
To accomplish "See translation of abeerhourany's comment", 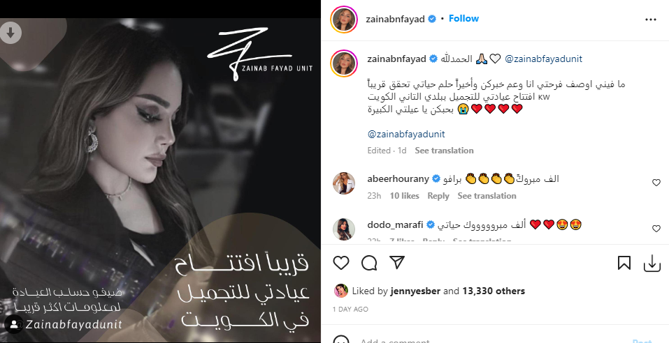I will 487,196.
